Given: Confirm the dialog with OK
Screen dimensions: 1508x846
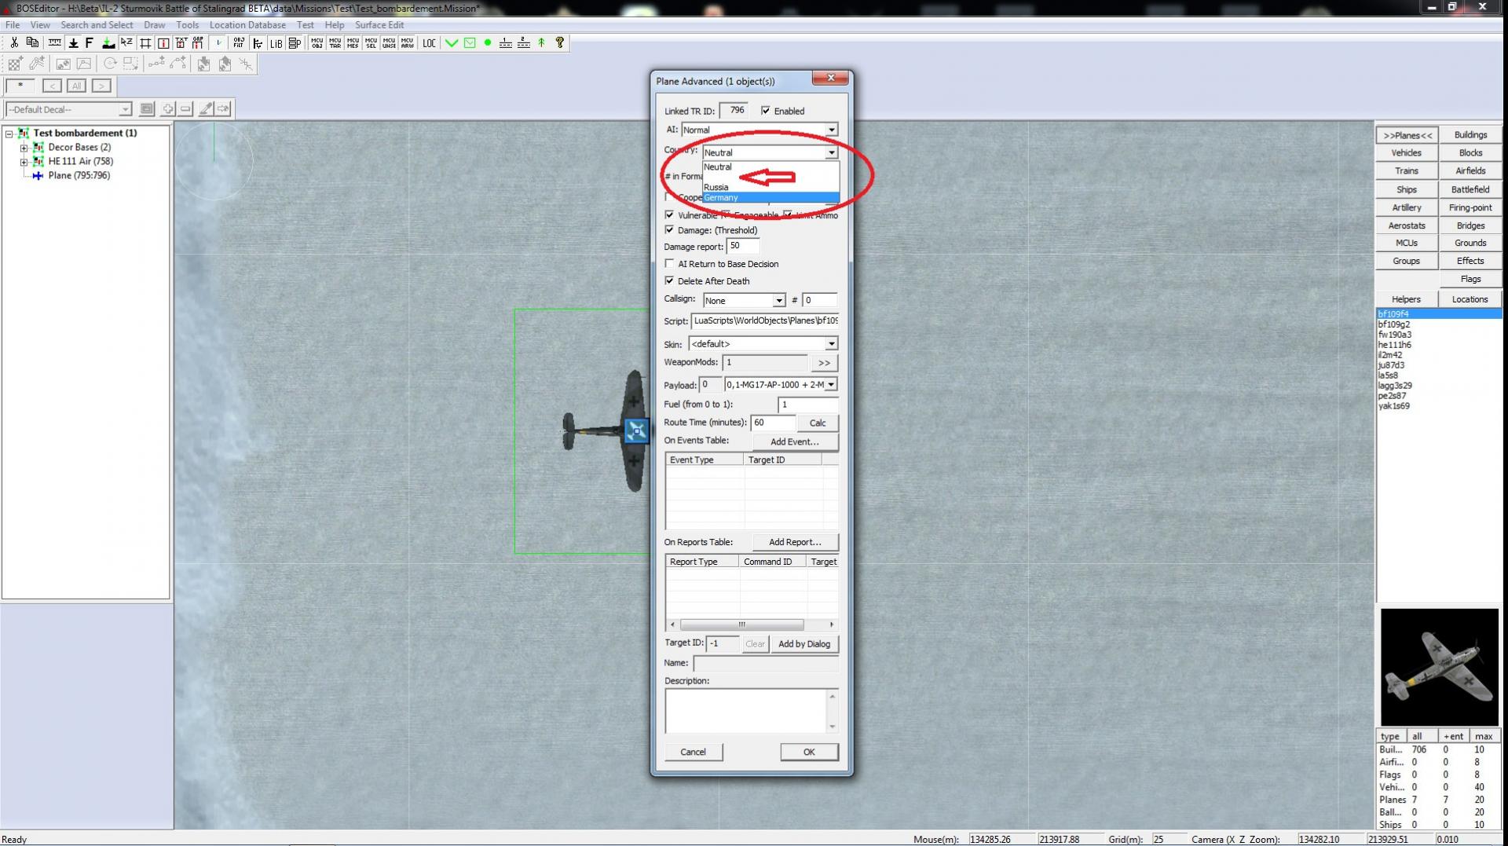Looking at the screenshot, I should click(x=809, y=752).
